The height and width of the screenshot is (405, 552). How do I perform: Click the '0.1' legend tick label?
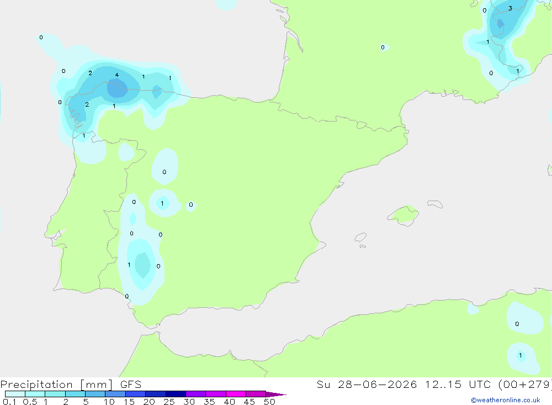click(9, 402)
